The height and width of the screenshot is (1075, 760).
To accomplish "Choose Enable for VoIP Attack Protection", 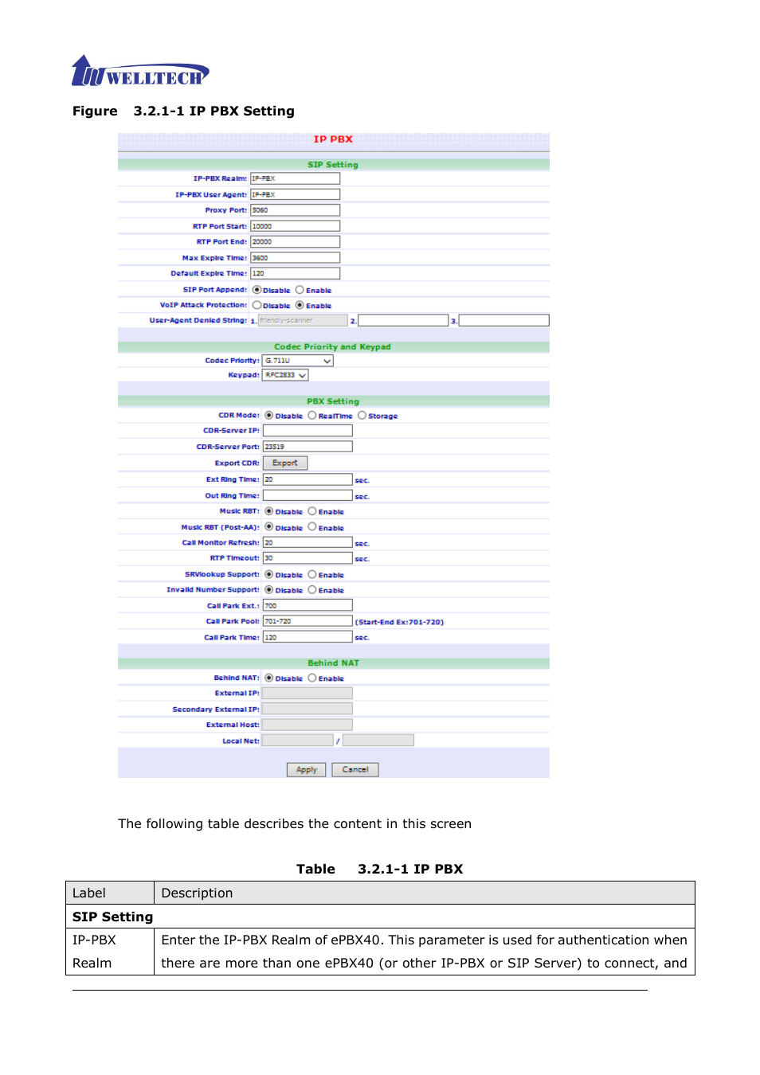I will (300, 305).
